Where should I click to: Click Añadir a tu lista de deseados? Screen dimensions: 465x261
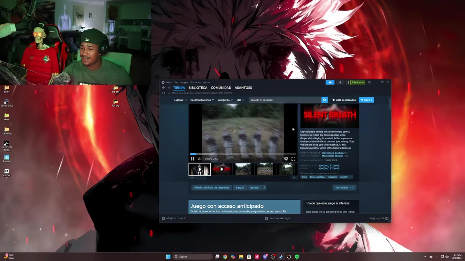click(212, 187)
